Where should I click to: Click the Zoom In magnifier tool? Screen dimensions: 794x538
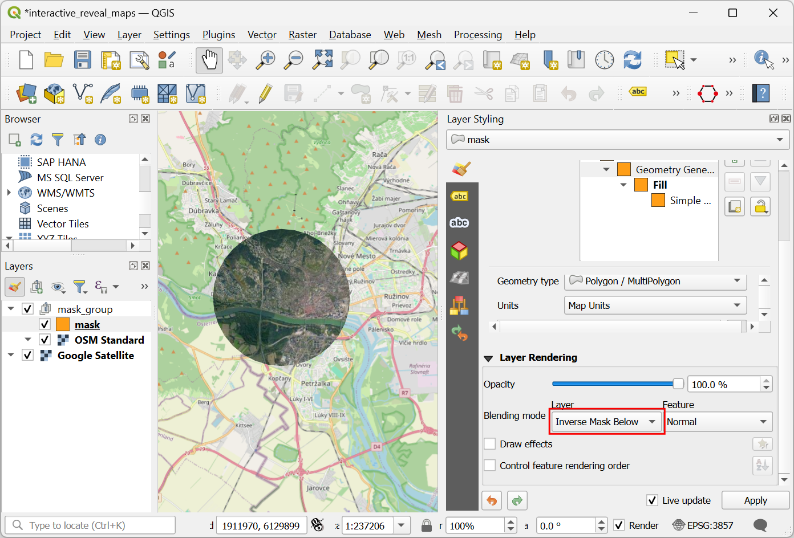[x=265, y=60]
